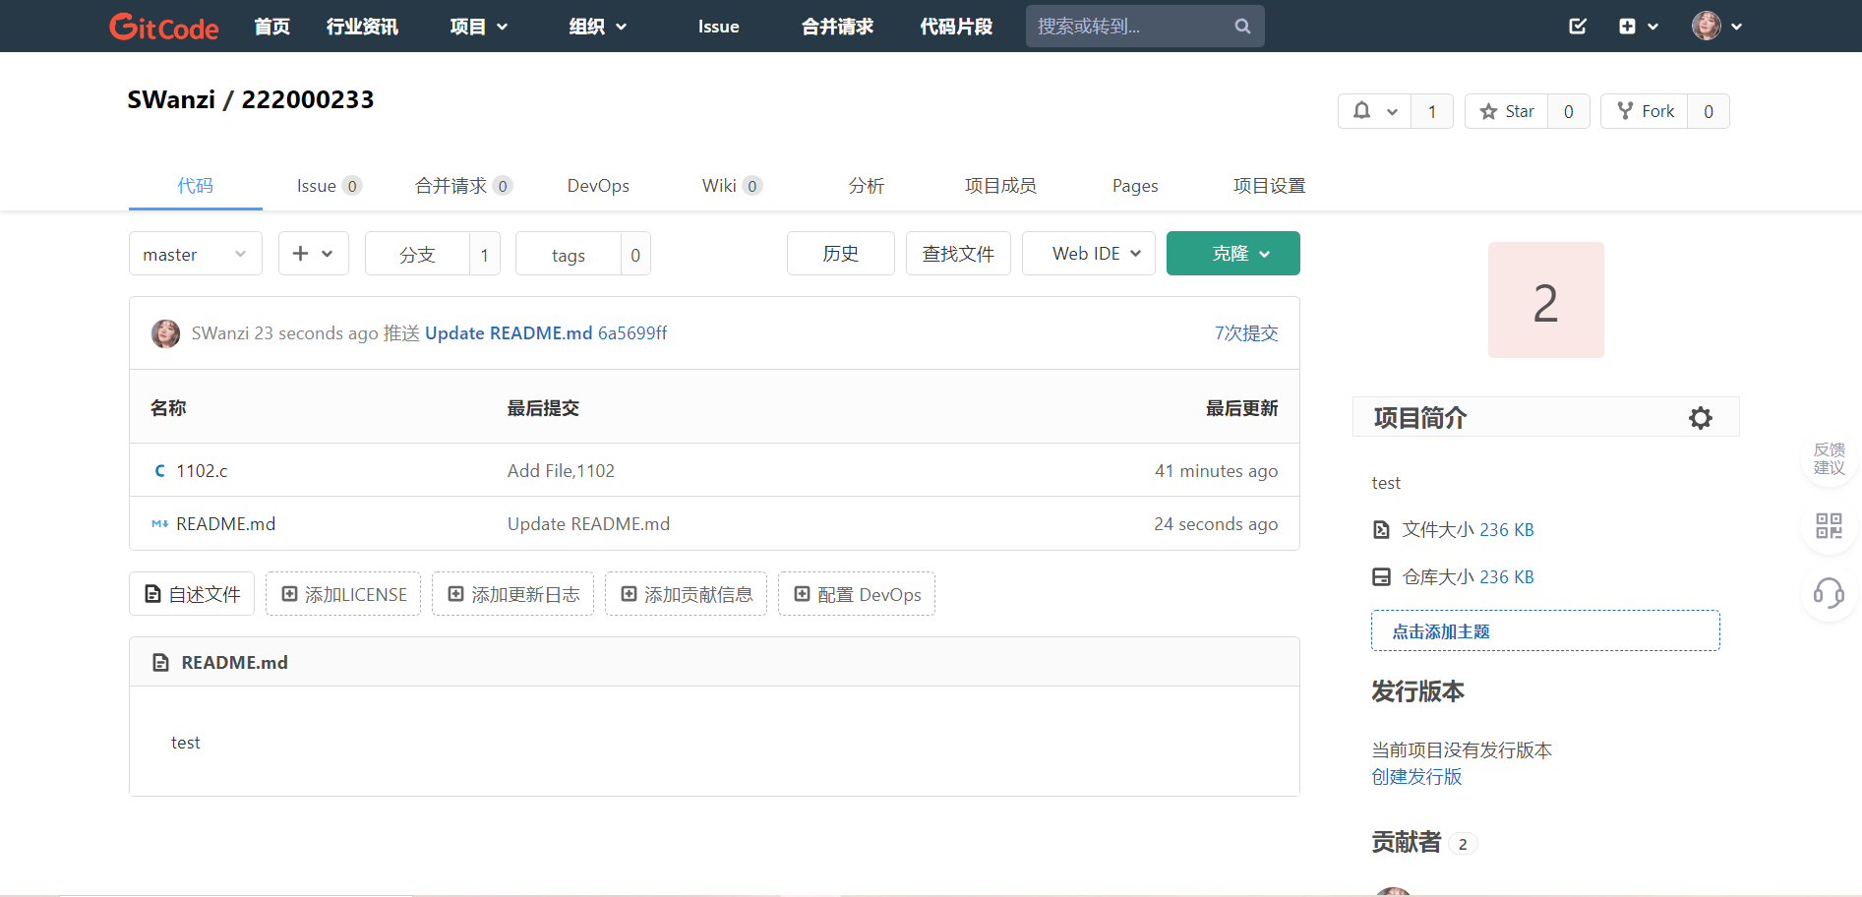Click the headset support icon

click(1829, 593)
